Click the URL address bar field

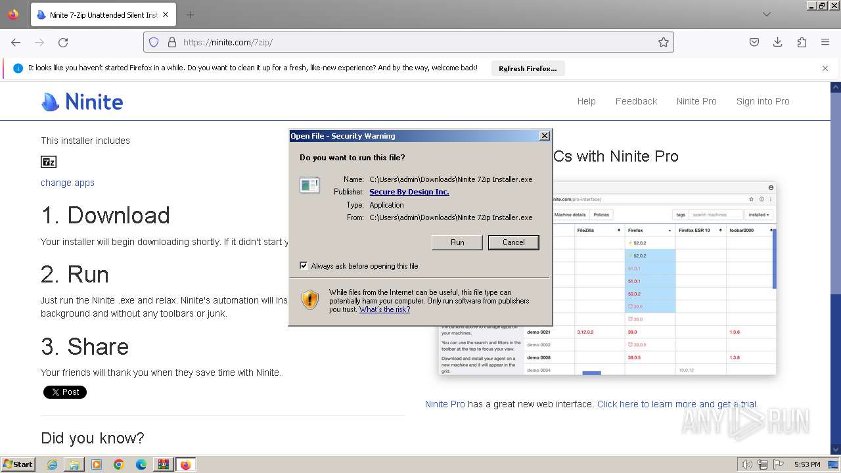tap(409, 42)
